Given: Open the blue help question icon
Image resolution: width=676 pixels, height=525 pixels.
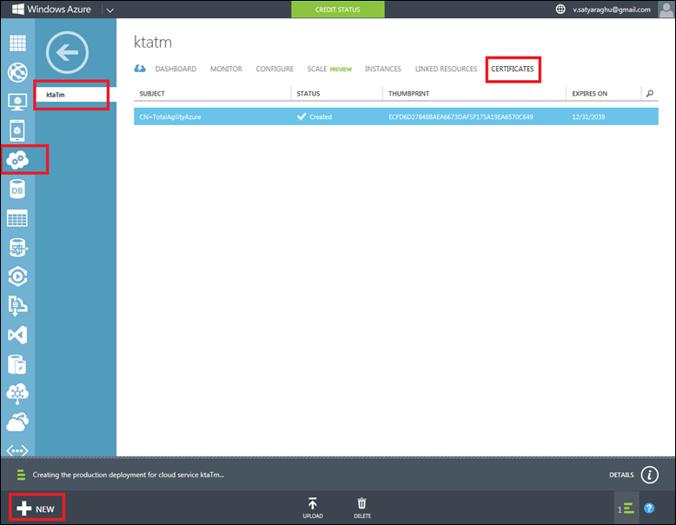Looking at the screenshot, I should [x=649, y=508].
